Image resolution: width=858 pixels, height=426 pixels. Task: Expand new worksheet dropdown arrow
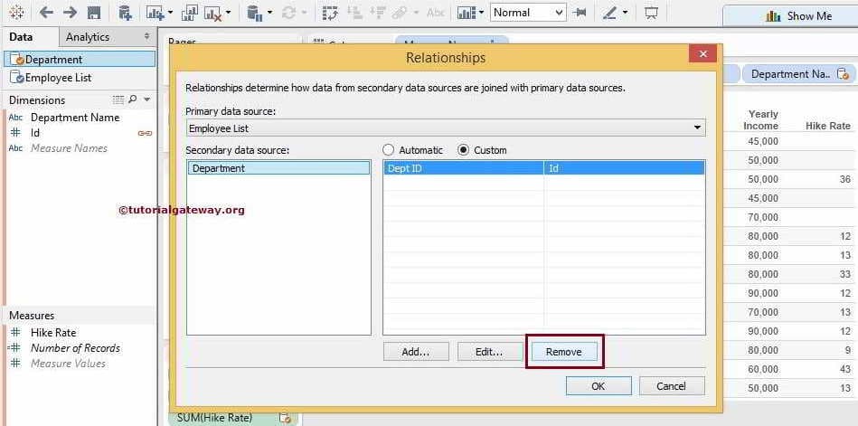click(x=171, y=13)
